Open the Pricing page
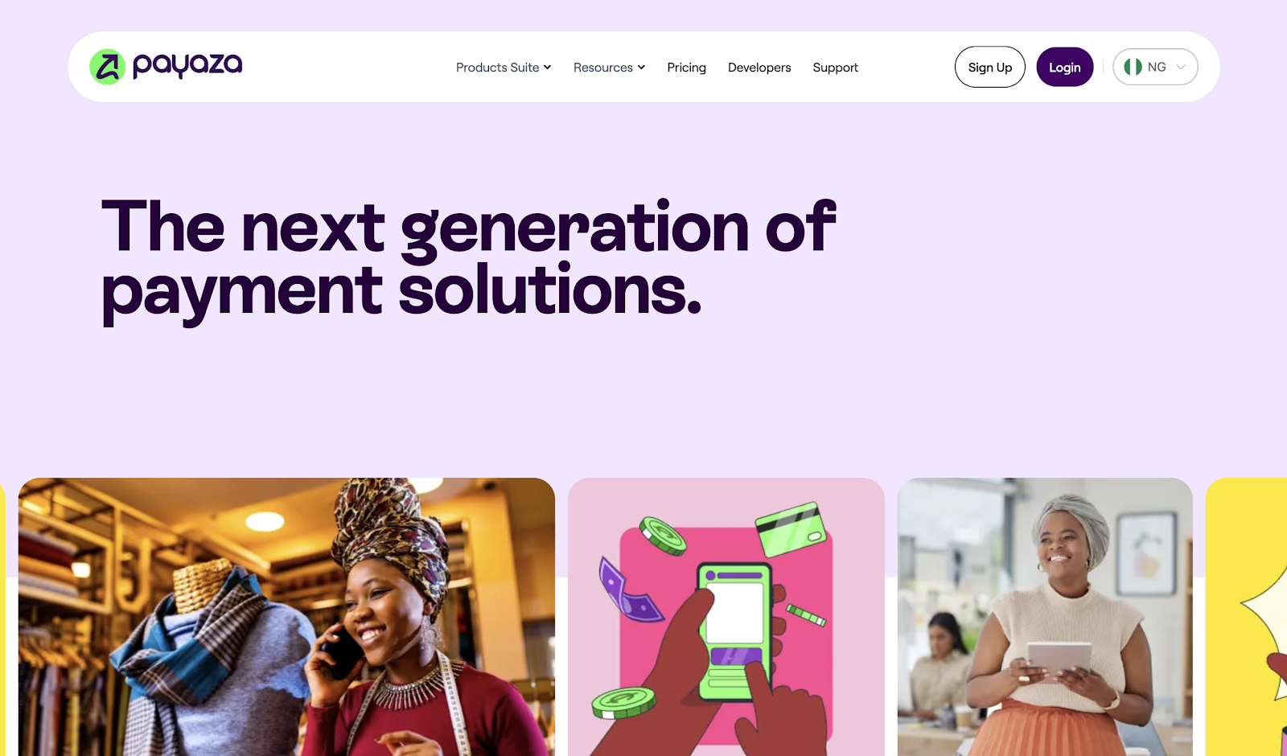This screenshot has width=1287, height=756. tap(686, 68)
